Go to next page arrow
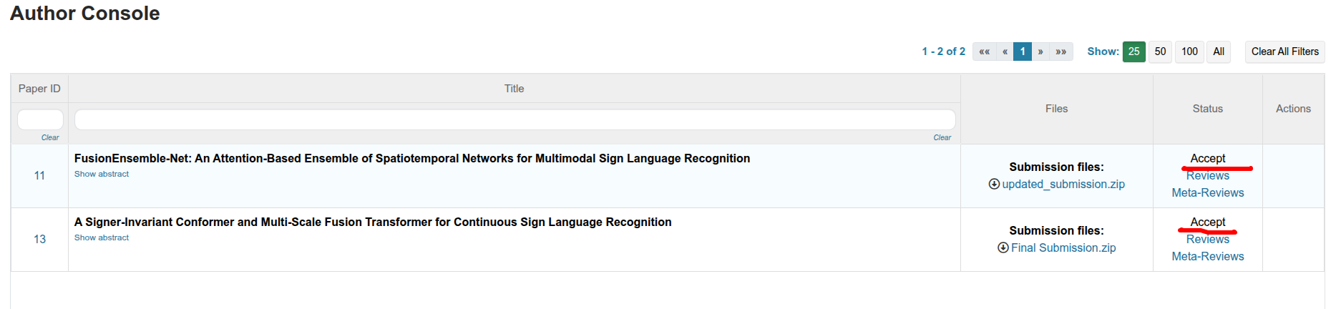 pyautogui.click(x=1040, y=51)
